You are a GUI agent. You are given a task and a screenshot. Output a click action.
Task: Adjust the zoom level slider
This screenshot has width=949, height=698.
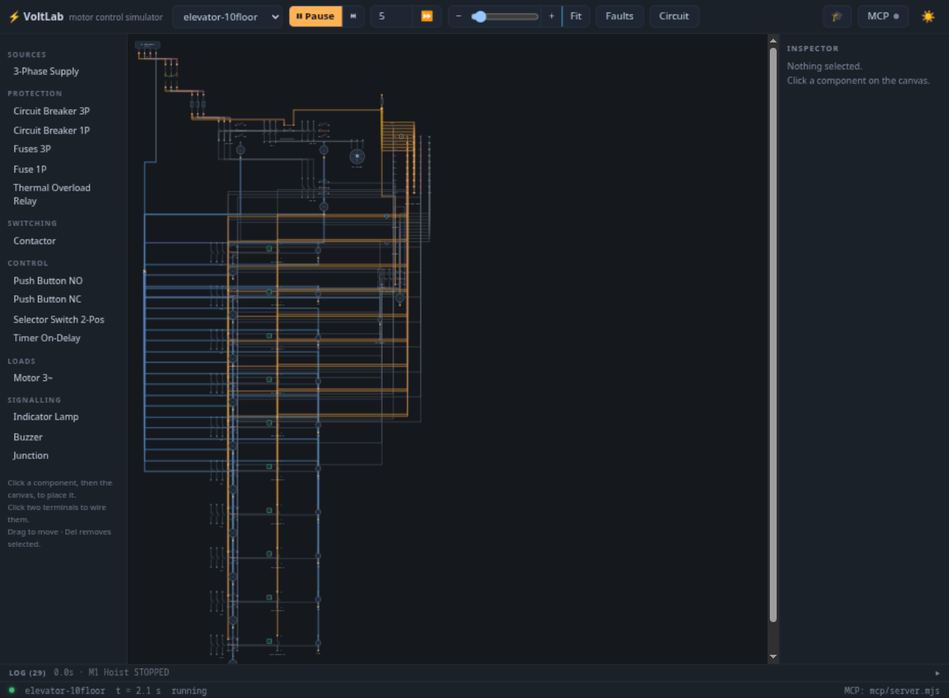505,17
